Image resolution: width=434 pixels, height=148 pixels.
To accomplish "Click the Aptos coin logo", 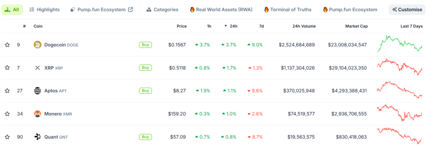I will 37,91.
